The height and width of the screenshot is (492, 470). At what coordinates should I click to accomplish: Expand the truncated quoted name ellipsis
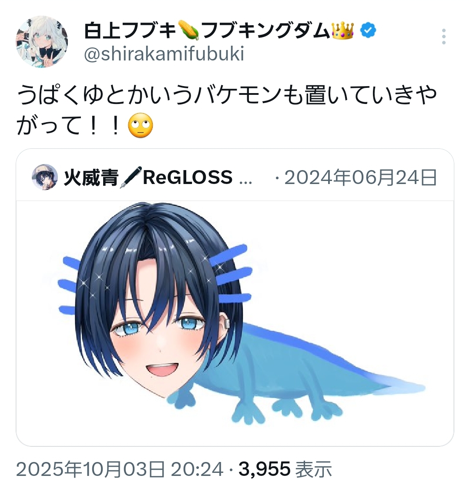(x=245, y=182)
